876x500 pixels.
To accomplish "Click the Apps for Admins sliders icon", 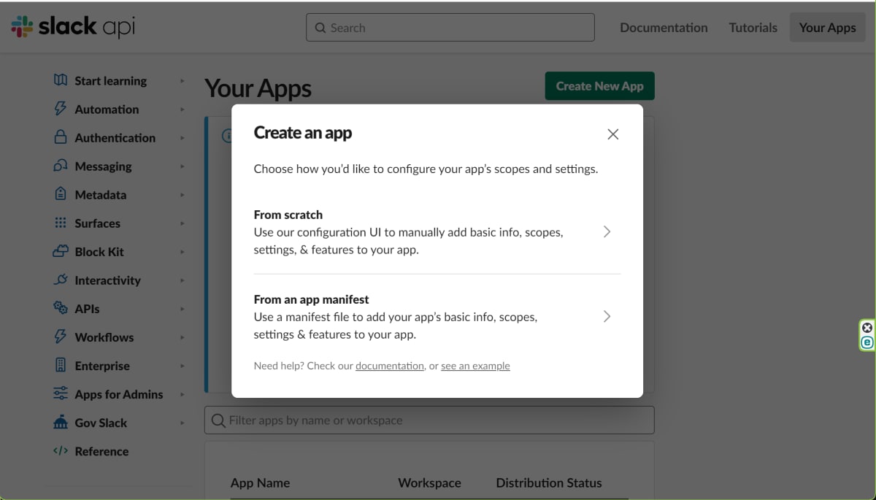I will (61, 393).
